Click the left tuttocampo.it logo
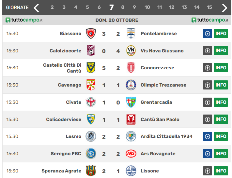Viewport: 232px width, 178px height. tap(24, 20)
